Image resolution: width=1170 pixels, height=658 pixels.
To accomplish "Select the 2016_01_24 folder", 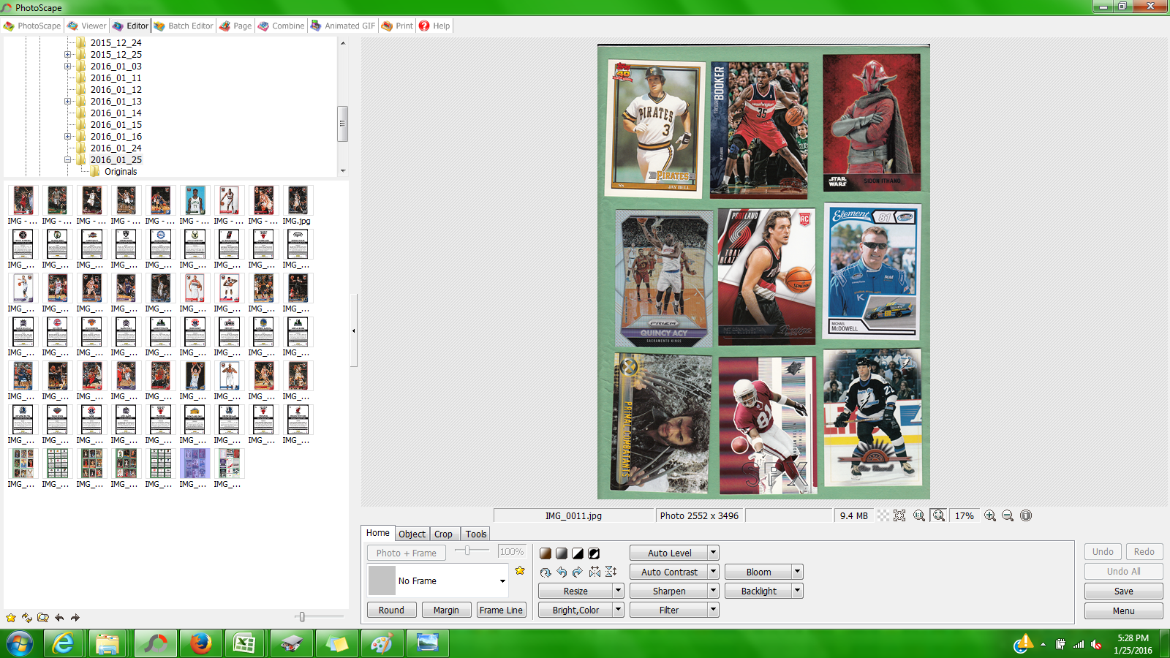I will coord(116,148).
